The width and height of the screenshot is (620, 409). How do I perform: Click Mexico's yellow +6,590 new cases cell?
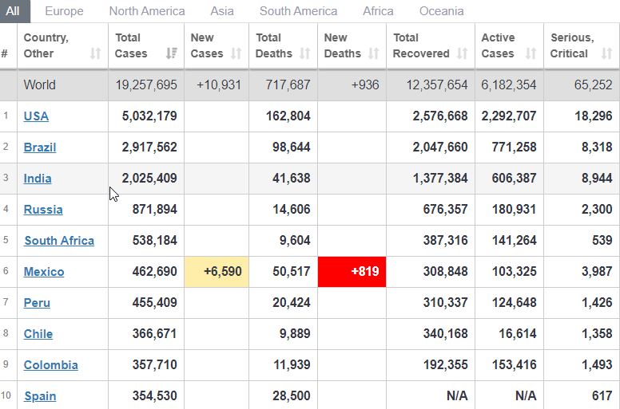tap(216, 272)
